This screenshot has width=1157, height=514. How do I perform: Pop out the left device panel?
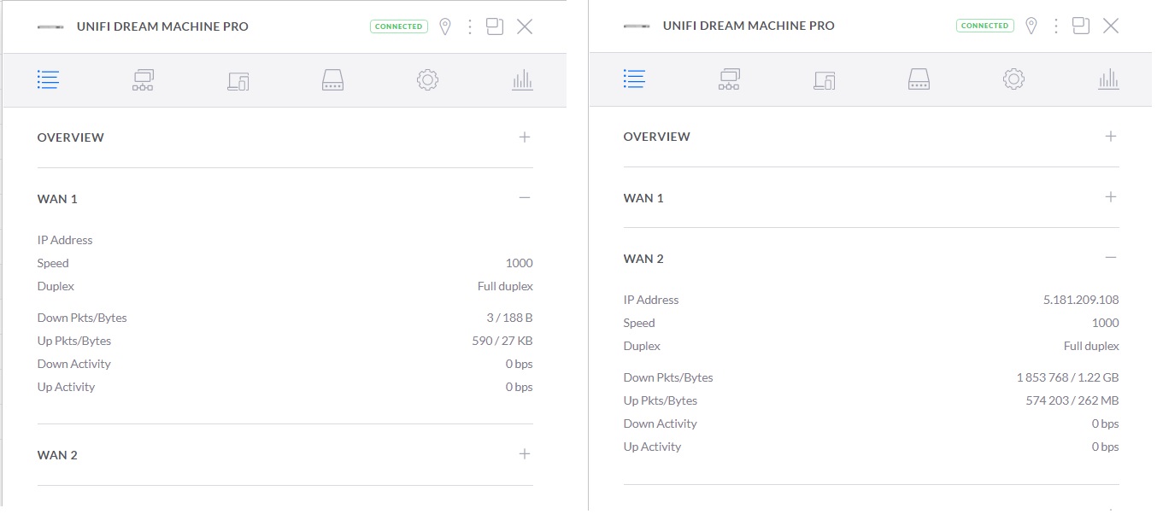pyautogui.click(x=495, y=26)
